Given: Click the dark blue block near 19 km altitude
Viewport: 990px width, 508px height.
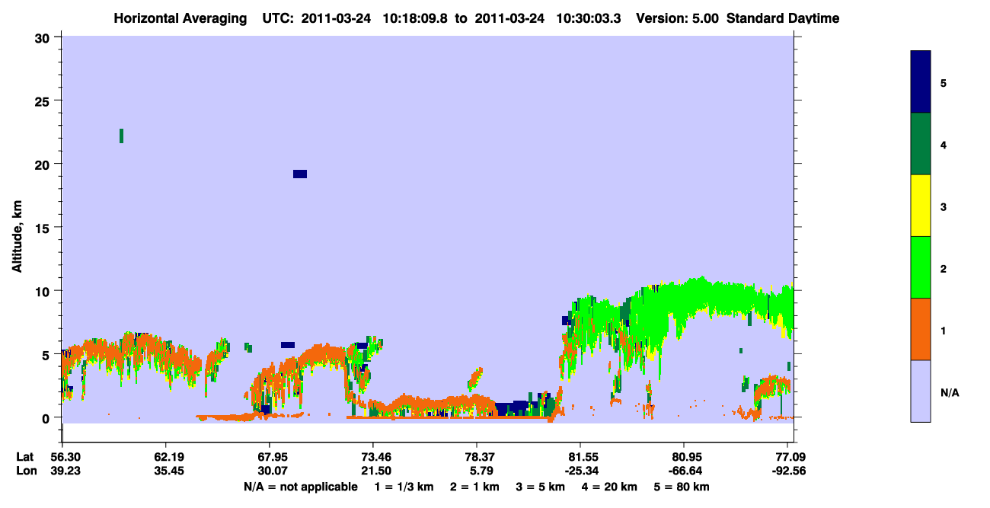Looking at the screenshot, I should click(300, 174).
